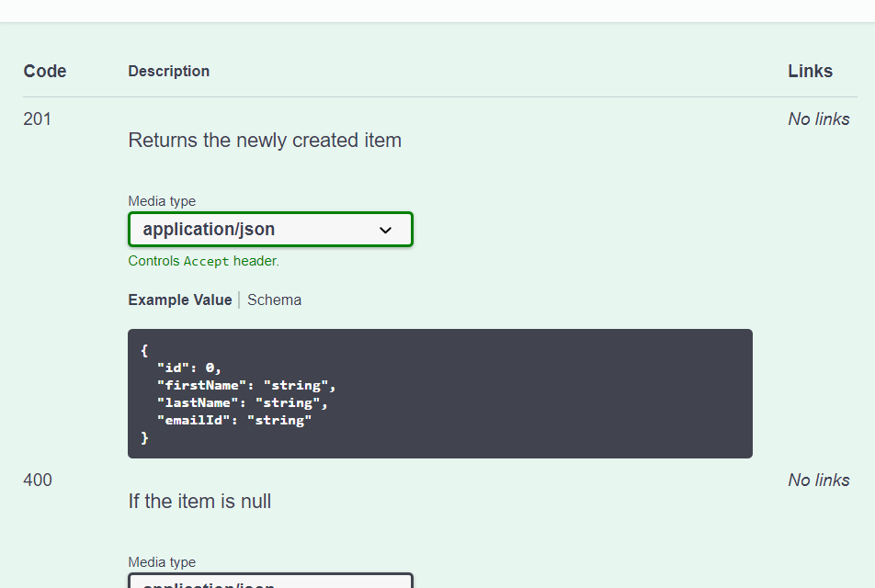Click "No links" in the 400 row
Viewport: 875px width, 588px height.
[x=818, y=480]
